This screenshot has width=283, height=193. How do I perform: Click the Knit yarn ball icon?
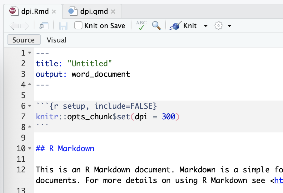pyautogui.click(x=176, y=26)
